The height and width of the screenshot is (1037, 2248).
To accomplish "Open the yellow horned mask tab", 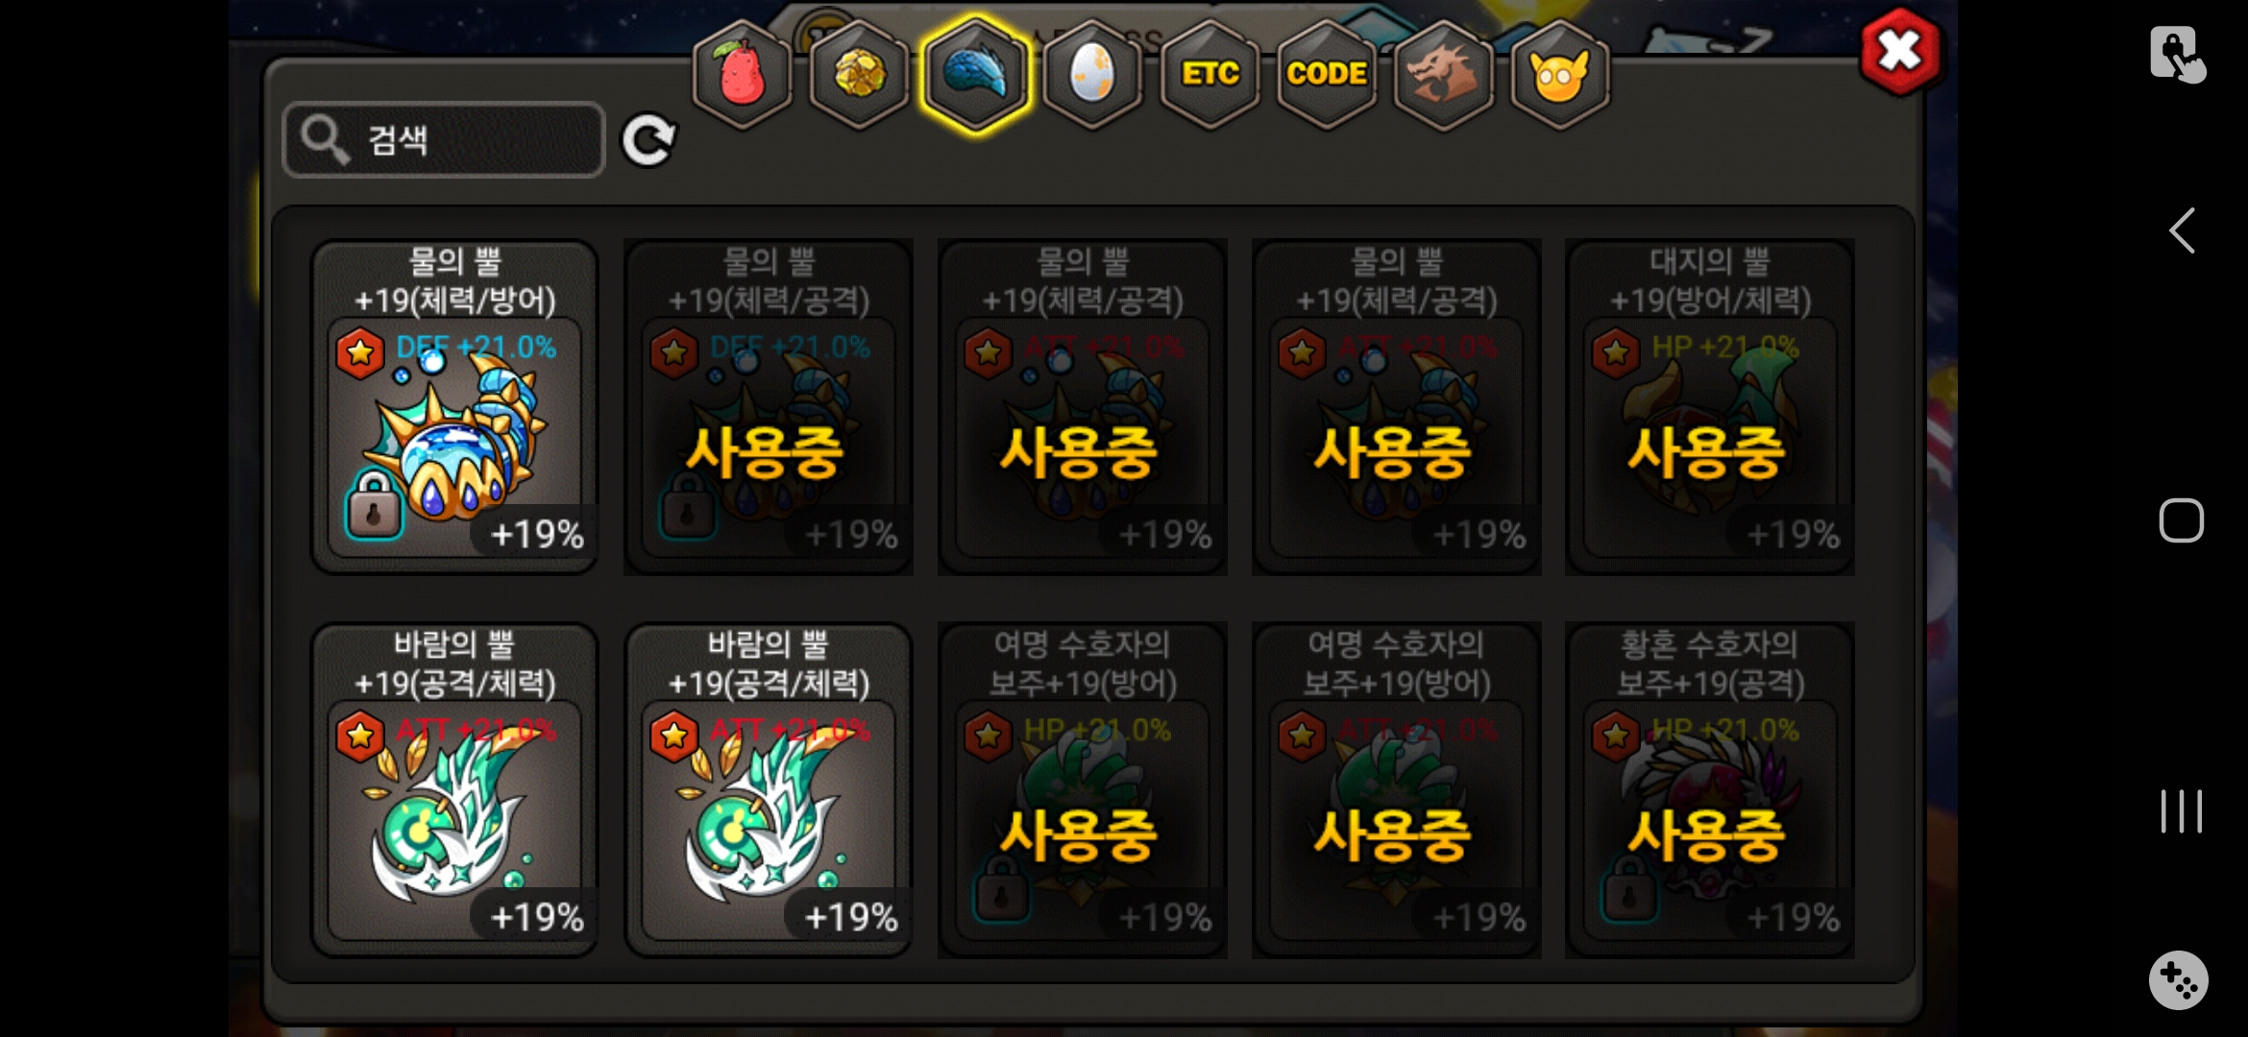I will click(1560, 75).
